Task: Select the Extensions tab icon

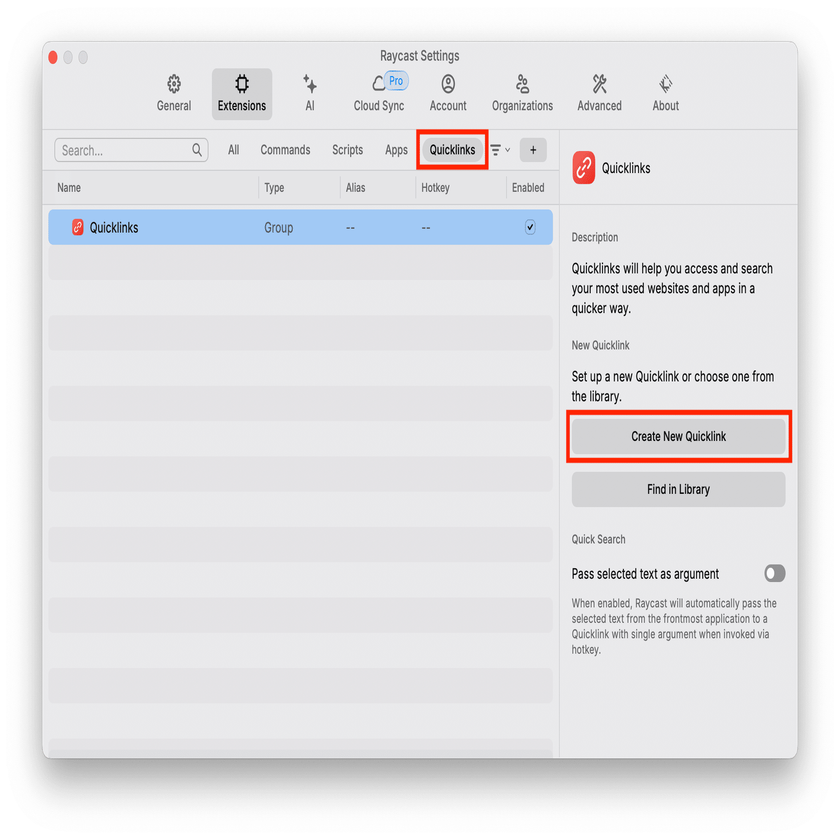Action: pyautogui.click(x=241, y=84)
